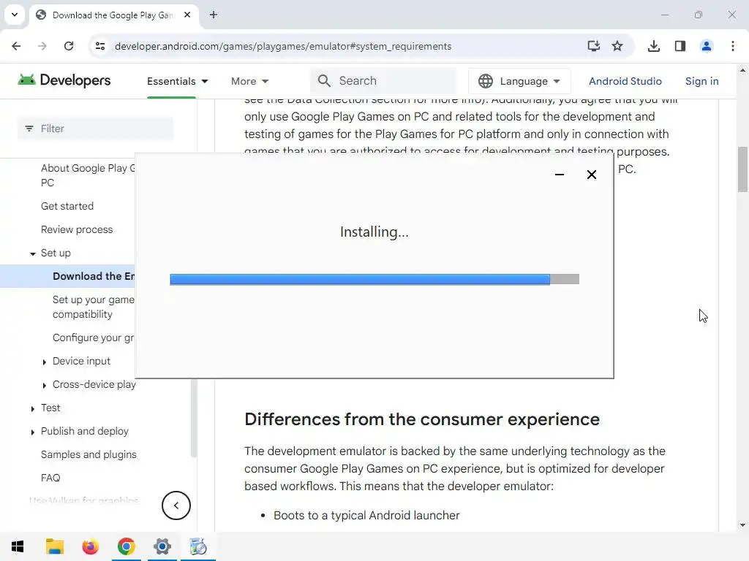Toggle the Chrome side panel icon
The image size is (749, 561).
tap(680, 46)
